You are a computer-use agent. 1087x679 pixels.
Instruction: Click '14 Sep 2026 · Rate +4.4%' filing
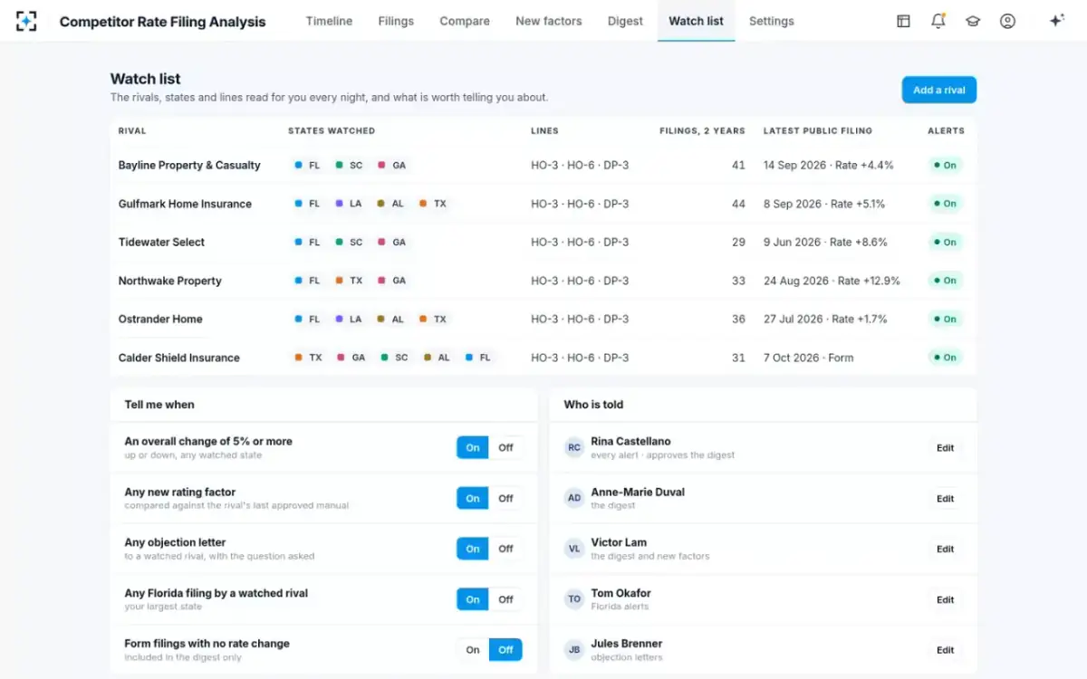(829, 166)
